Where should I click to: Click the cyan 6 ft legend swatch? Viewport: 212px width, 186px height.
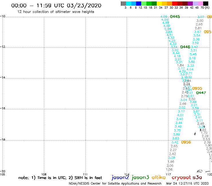click(x=129, y=3)
